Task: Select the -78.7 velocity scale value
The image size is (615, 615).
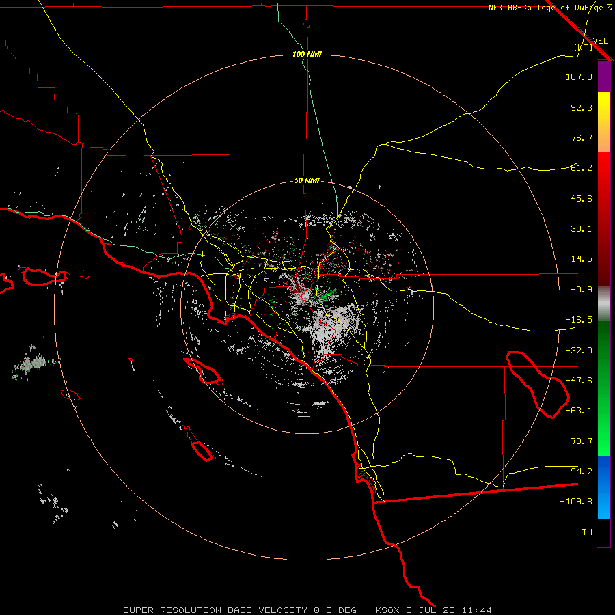Action: click(579, 441)
